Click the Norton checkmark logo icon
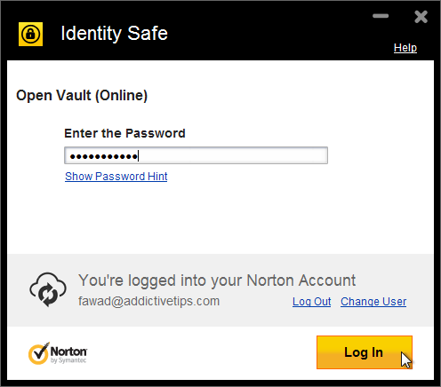Screen dimensions: 441x387 pos(38,353)
